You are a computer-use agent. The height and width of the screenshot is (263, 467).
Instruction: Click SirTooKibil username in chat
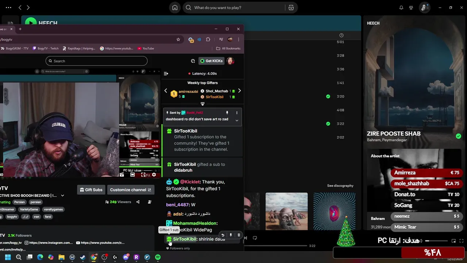(185, 239)
